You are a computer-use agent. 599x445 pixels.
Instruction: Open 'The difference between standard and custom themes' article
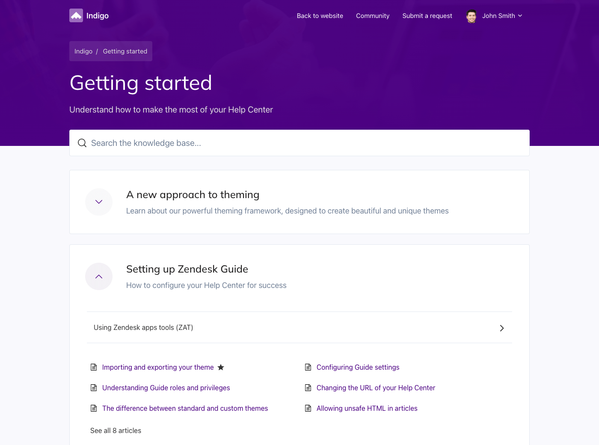click(x=185, y=408)
